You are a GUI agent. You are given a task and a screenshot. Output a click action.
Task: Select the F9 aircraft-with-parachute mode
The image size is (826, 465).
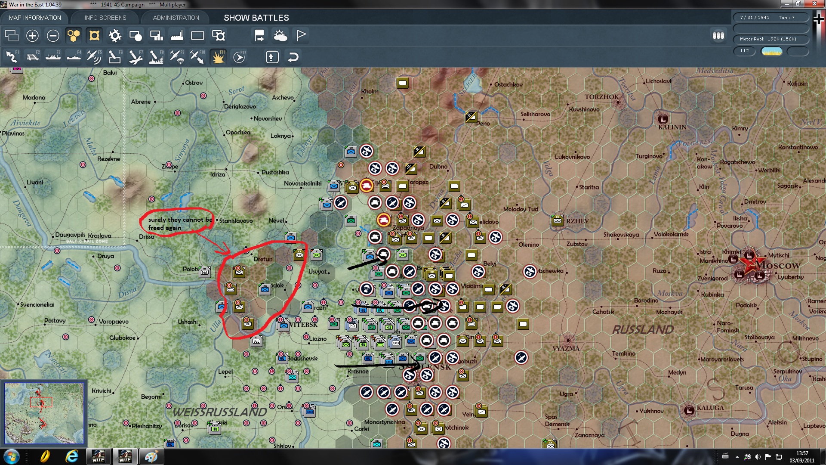point(177,56)
